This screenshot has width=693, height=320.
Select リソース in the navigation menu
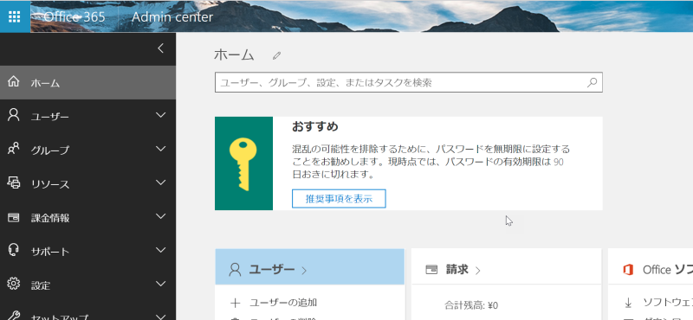coord(87,183)
